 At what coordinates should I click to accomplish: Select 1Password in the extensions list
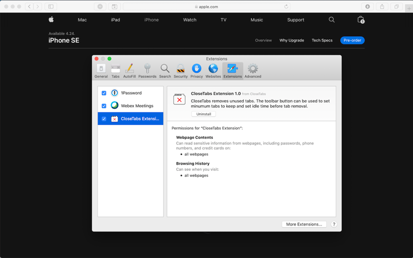131,93
